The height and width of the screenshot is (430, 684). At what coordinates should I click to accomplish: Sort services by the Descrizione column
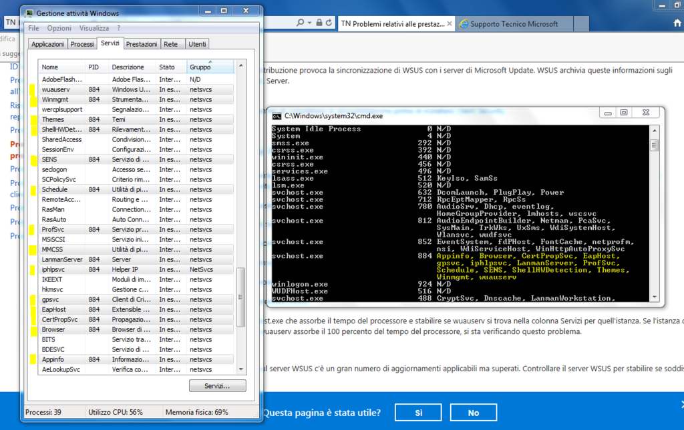[x=132, y=67]
